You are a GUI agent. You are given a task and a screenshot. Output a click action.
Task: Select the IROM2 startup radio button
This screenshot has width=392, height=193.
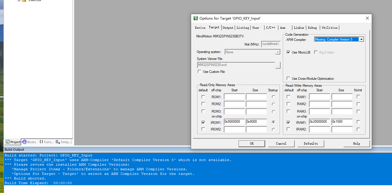[x=273, y=130]
